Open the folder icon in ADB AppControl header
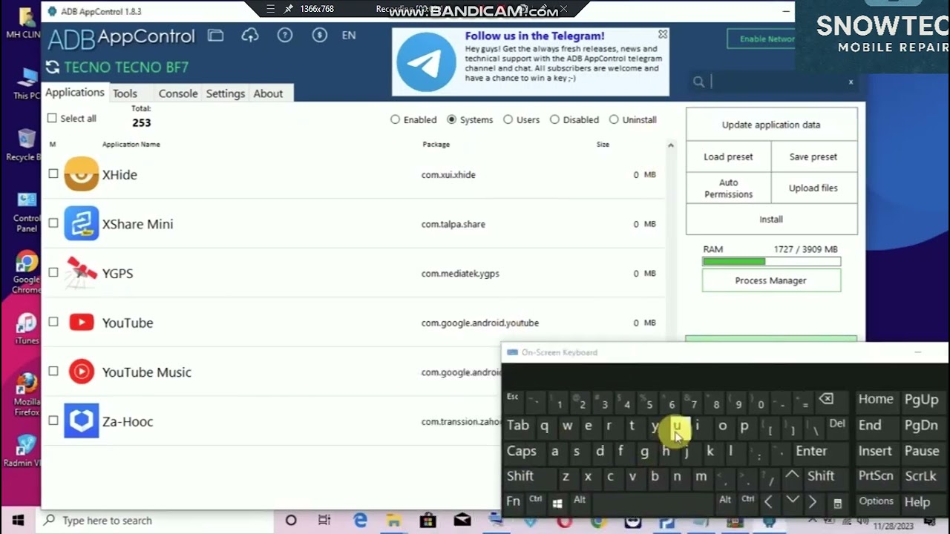This screenshot has height=534, width=950. (x=215, y=35)
